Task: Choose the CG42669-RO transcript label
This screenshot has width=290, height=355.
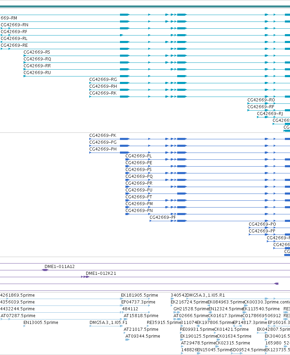Action: pos(261,100)
